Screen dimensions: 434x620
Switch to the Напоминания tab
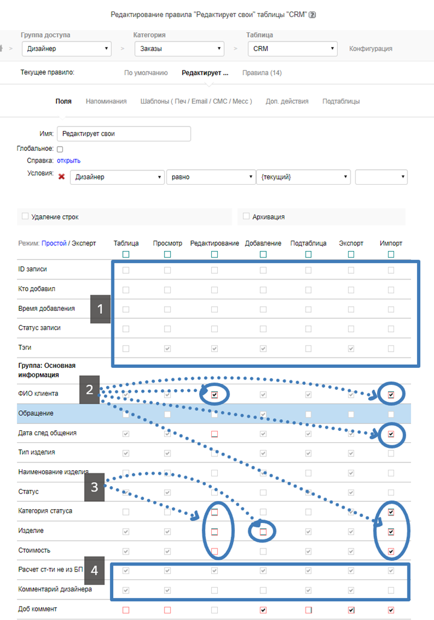tap(106, 101)
